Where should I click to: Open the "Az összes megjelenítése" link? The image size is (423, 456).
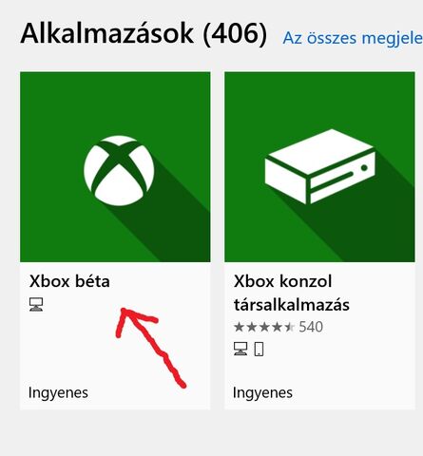tap(353, 38)
